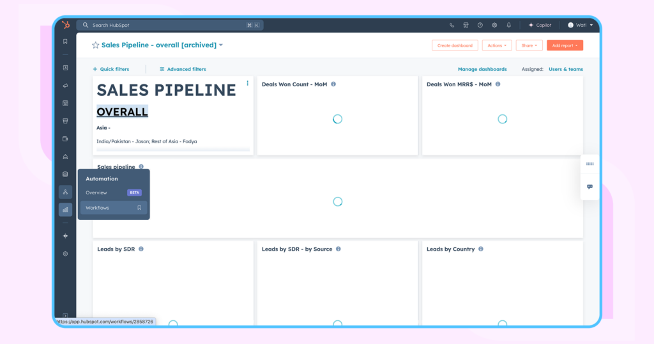654x344 pixels.
Task: Open the Data Management database sidebar icon
Action: [66, 174]
